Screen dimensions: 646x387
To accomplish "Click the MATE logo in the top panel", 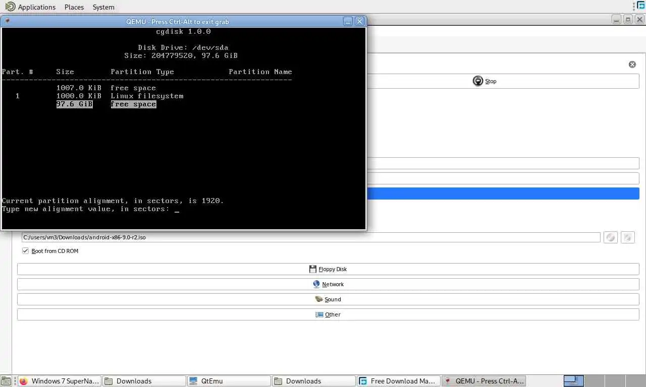I will (10, 7).
